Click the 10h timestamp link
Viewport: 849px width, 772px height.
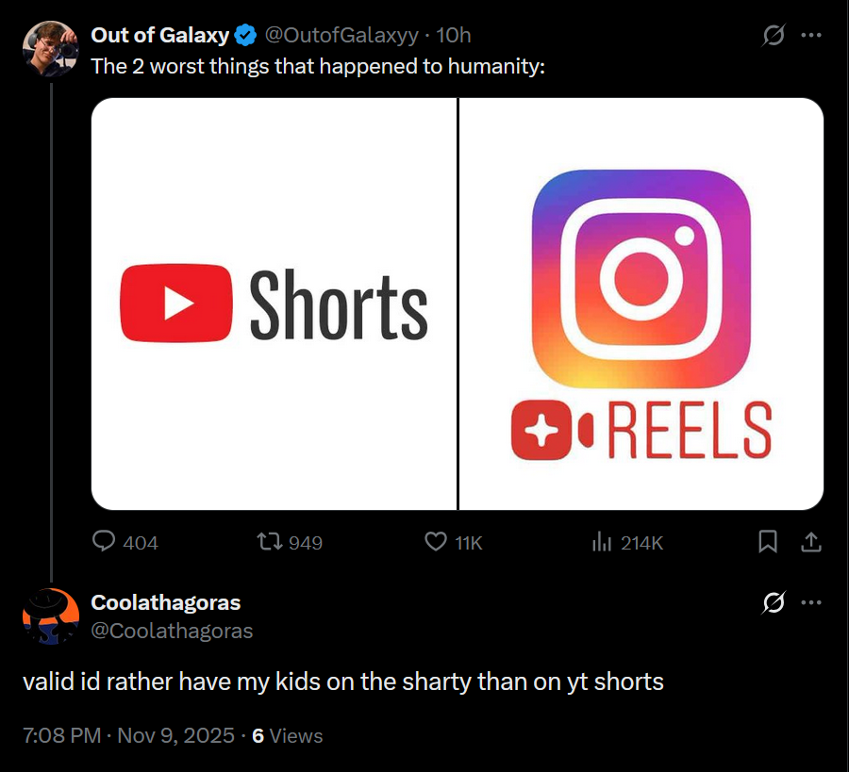pos(454,36)
